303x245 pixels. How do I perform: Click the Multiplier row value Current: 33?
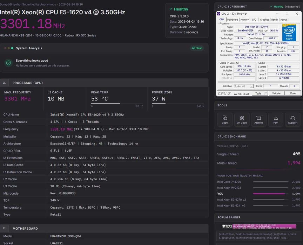point(78,136)
